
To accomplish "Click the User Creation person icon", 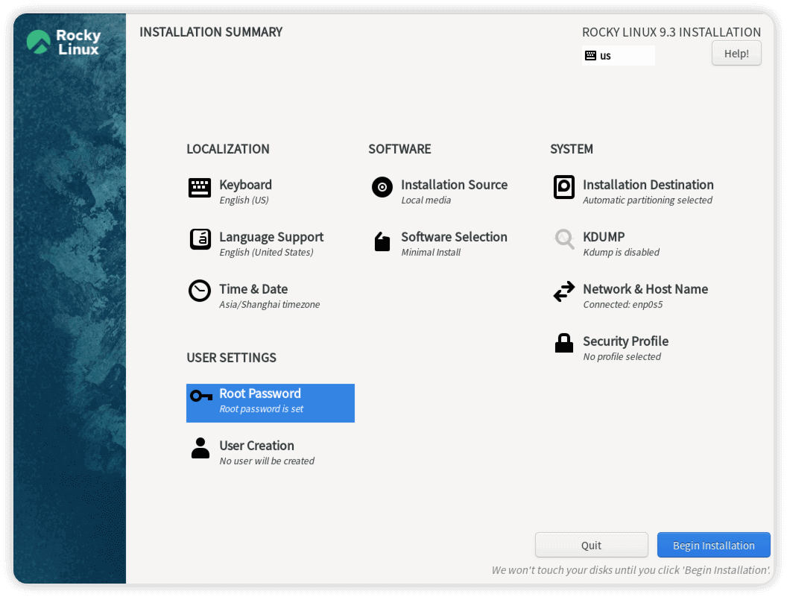I will click(200, 448).
